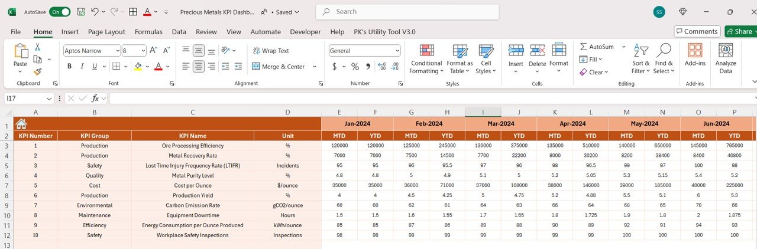
Task: Click the Delete cells button
Action: pos(537,58)
